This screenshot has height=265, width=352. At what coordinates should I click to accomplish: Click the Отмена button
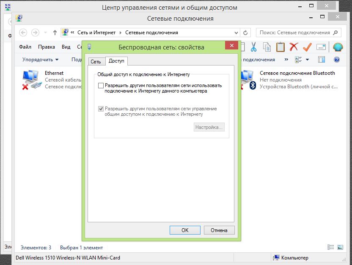pyautogui.click(x=219, y=230)
